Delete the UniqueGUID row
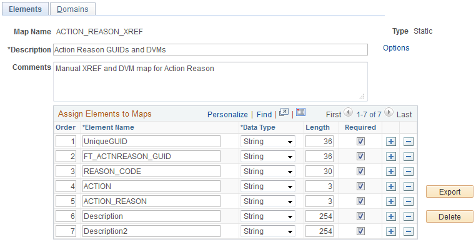 [409, 142]
